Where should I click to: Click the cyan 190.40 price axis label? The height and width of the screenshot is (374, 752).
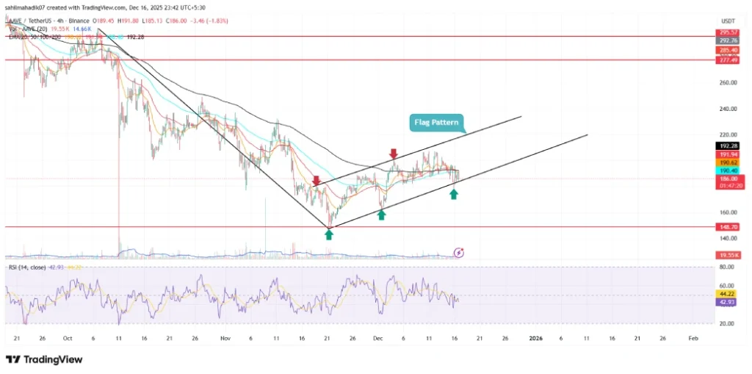pyautogui.click(x=726, y=171)
